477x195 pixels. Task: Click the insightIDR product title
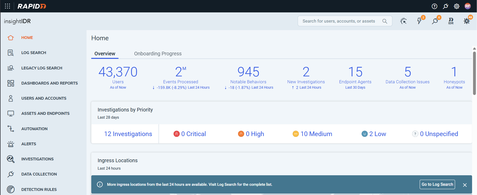tap(17, 21)
